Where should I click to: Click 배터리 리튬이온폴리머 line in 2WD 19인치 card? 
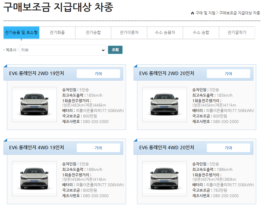coord(93,111)
